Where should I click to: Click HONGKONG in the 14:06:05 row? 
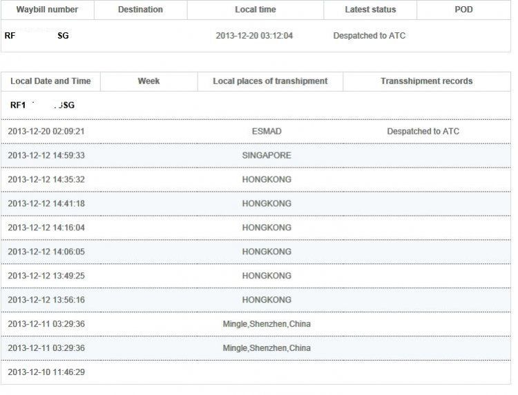coord(267,252)
